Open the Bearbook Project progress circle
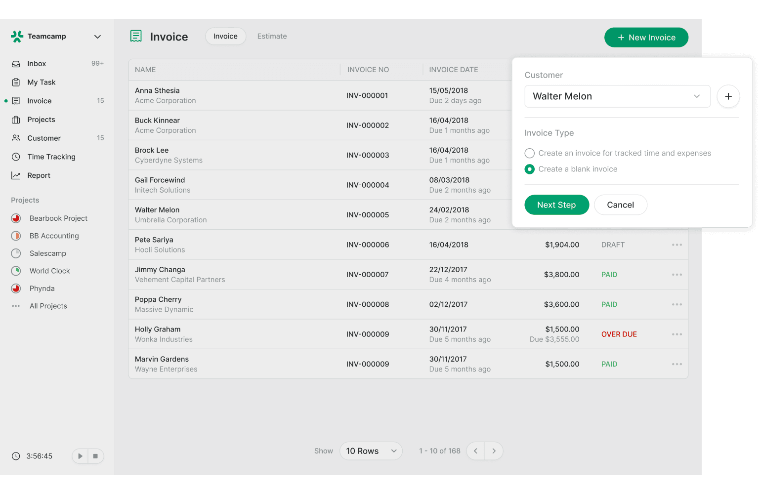 (16, 218)
